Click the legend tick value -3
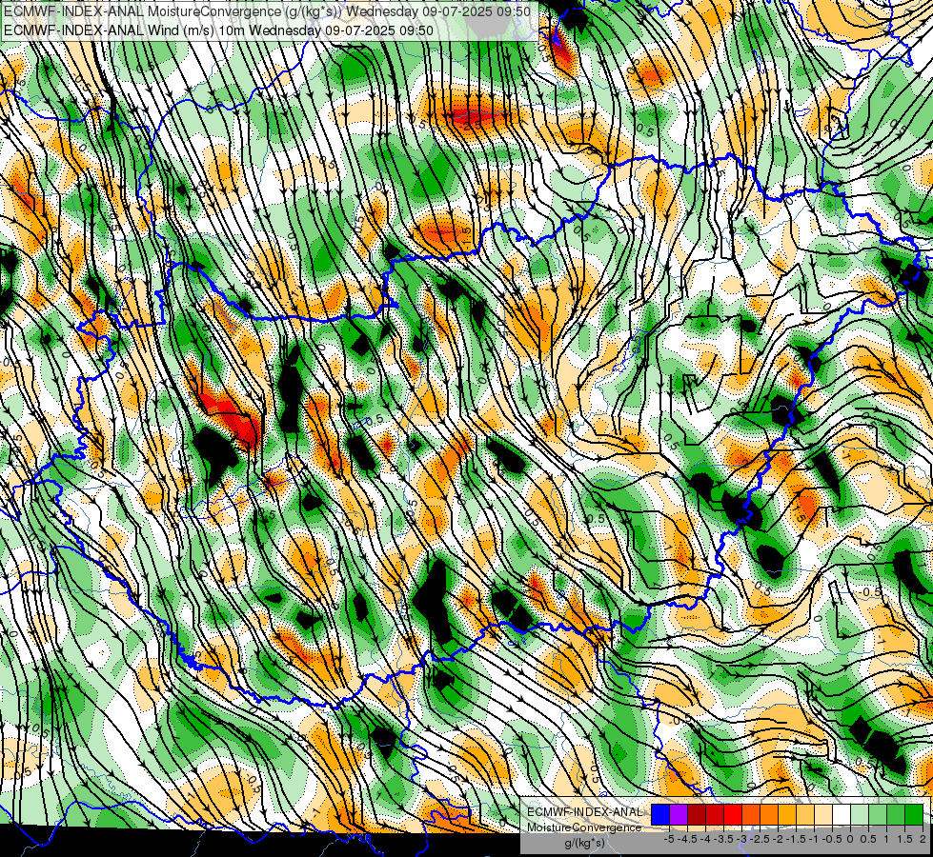 pyautogui.click(x=741, y=839)
